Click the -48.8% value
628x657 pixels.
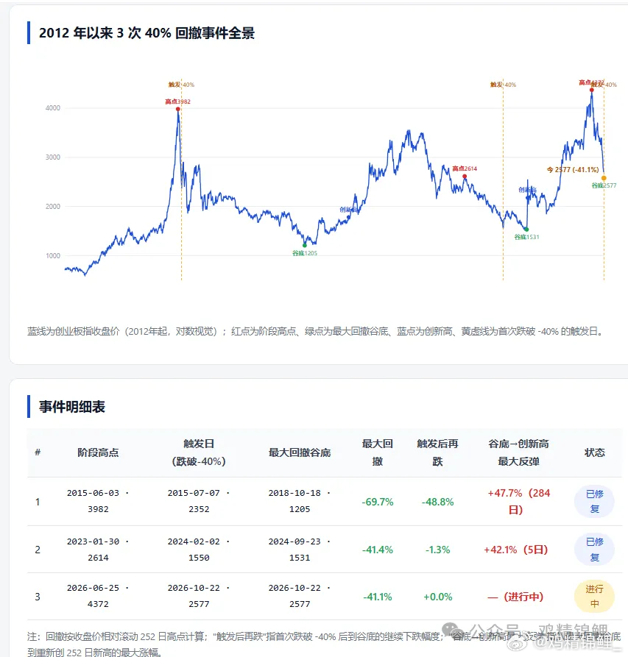coord(437,502)
